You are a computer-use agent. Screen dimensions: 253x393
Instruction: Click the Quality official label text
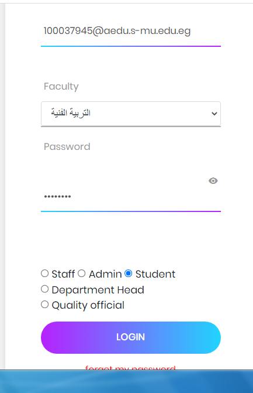(88, 305)
